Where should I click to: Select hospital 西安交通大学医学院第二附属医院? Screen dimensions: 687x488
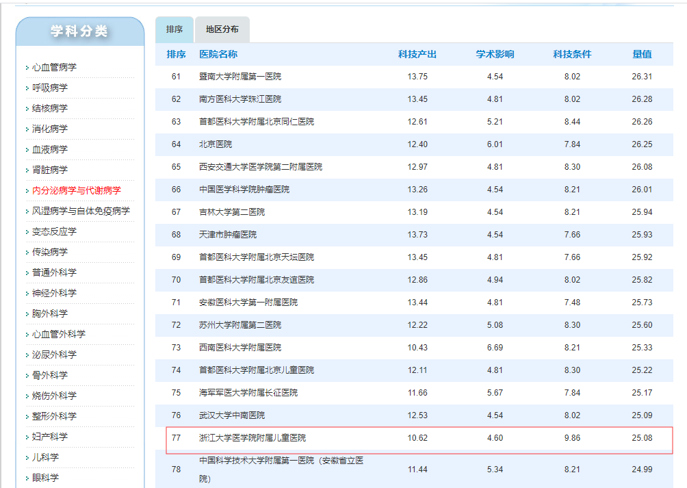[261, 167]
